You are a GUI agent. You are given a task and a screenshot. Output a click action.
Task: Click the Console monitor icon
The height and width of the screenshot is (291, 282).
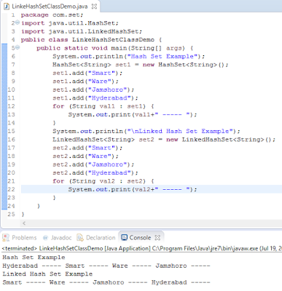click(x=124, y=238)
